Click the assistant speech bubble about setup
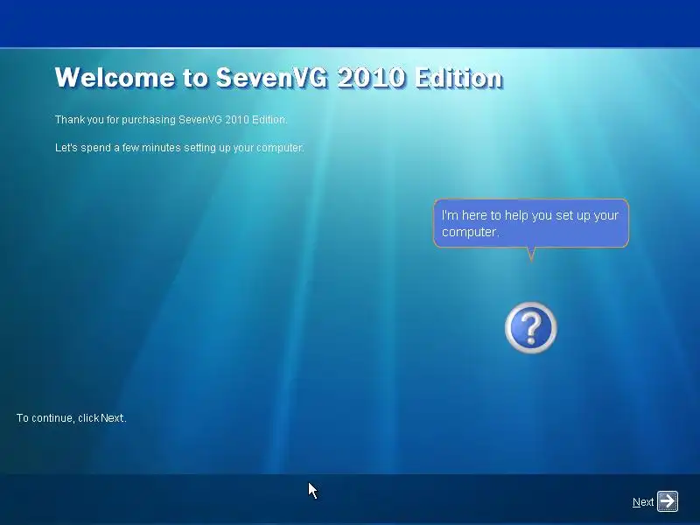The image size is (700, 525). pyautogui.click(x=531, y=223)
